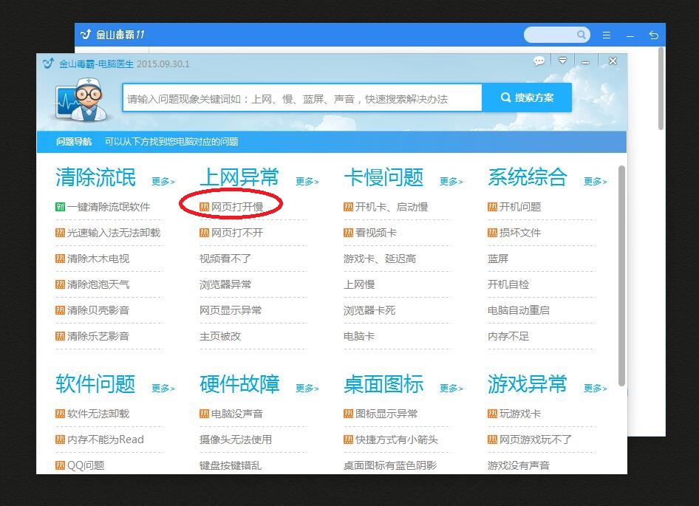Viewport: 699px width, 506px height.
Task: Click the hot badge beside 看视频卡
Action: pyautogui.click(x=348, y=233)
